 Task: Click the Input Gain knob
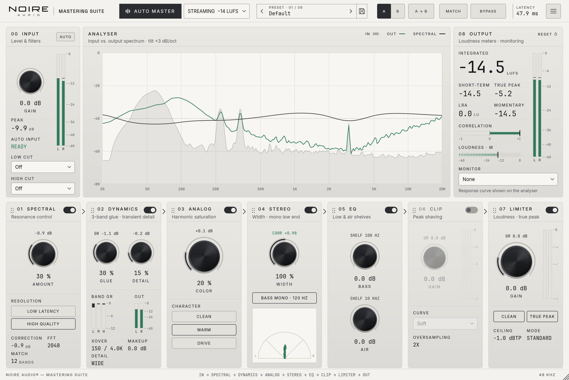(x=30, y=82)
